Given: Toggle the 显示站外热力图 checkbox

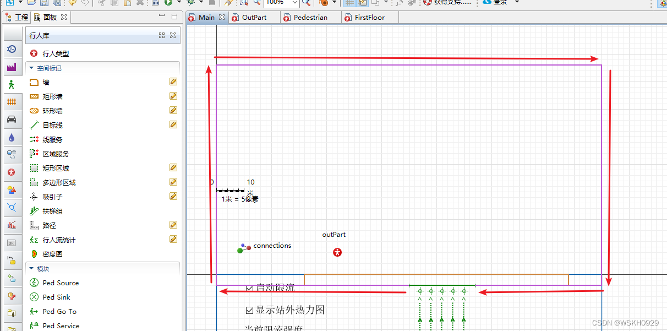Looking at the screenshot, I should pyautogui.click(x=250, y=310).
